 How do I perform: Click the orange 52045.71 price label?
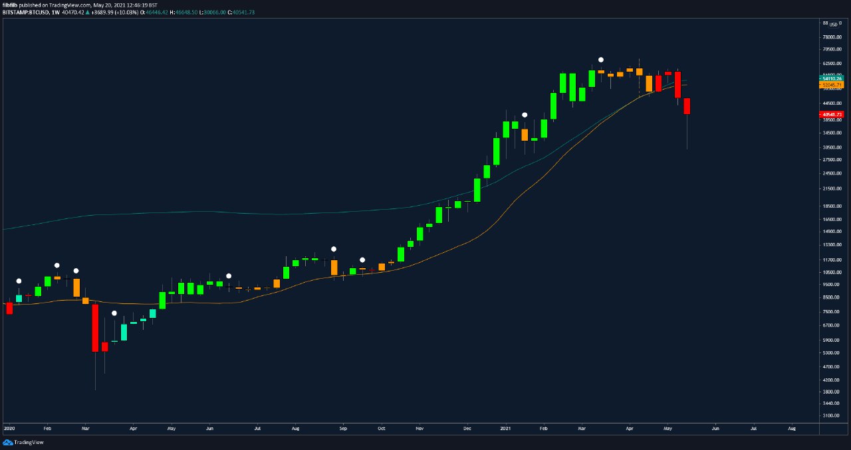(x=832, y=85)
